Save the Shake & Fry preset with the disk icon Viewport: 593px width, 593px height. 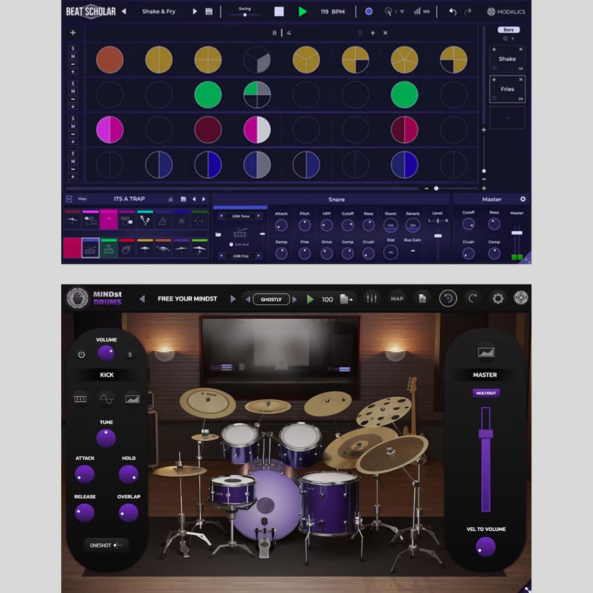click(x=209, y=11)
